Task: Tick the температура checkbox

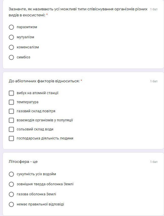Action: coord(11,102)
